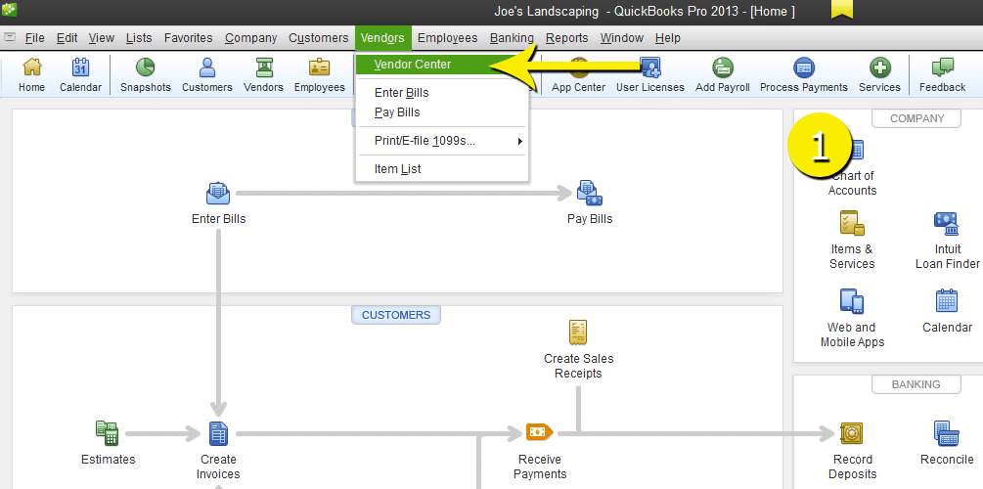Open the Favorites menu
This screenshot has width=983, height=489.
pos(188,38)
